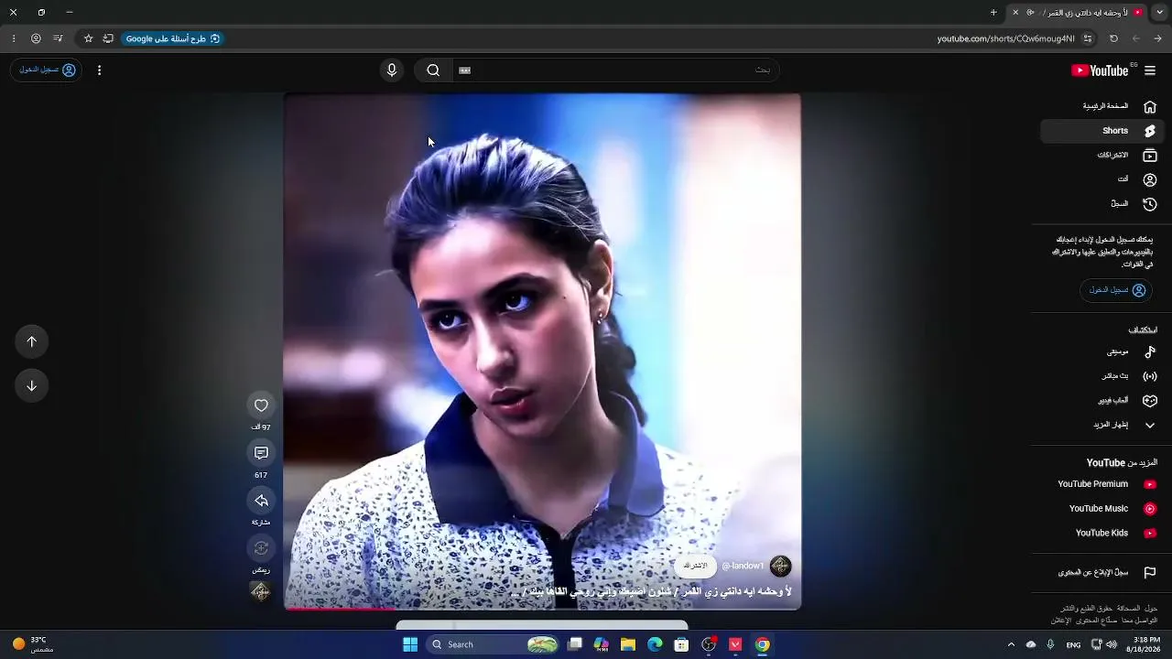Select Shorts in the sidebar
This screenshot has width=1172, height=659.
(x=1101, y=131)
